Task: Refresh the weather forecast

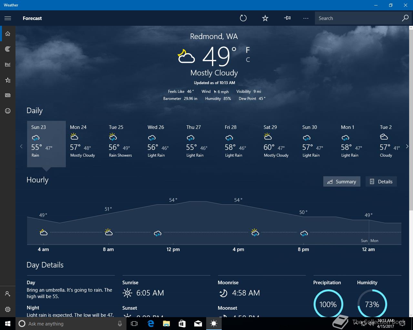Action: tap(243, 18)
